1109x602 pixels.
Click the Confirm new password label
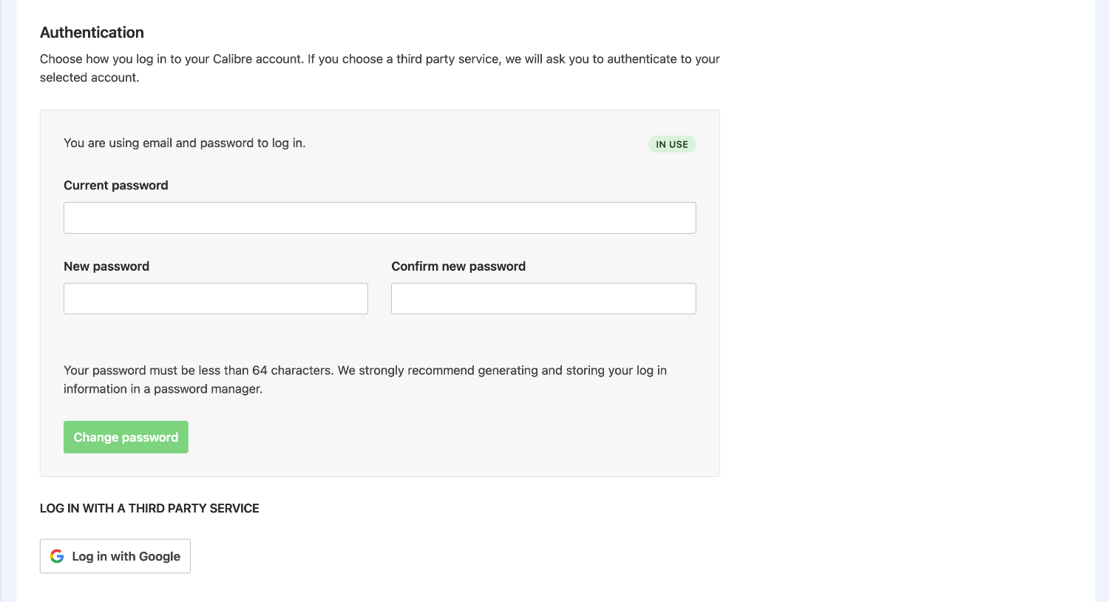point(458,266)
